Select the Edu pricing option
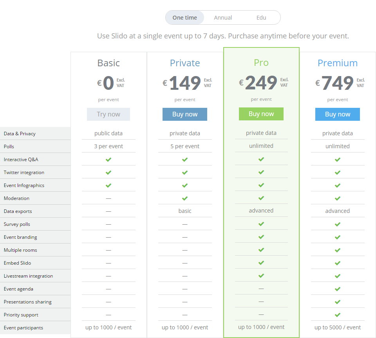376x338 pixels. point(261,18)
